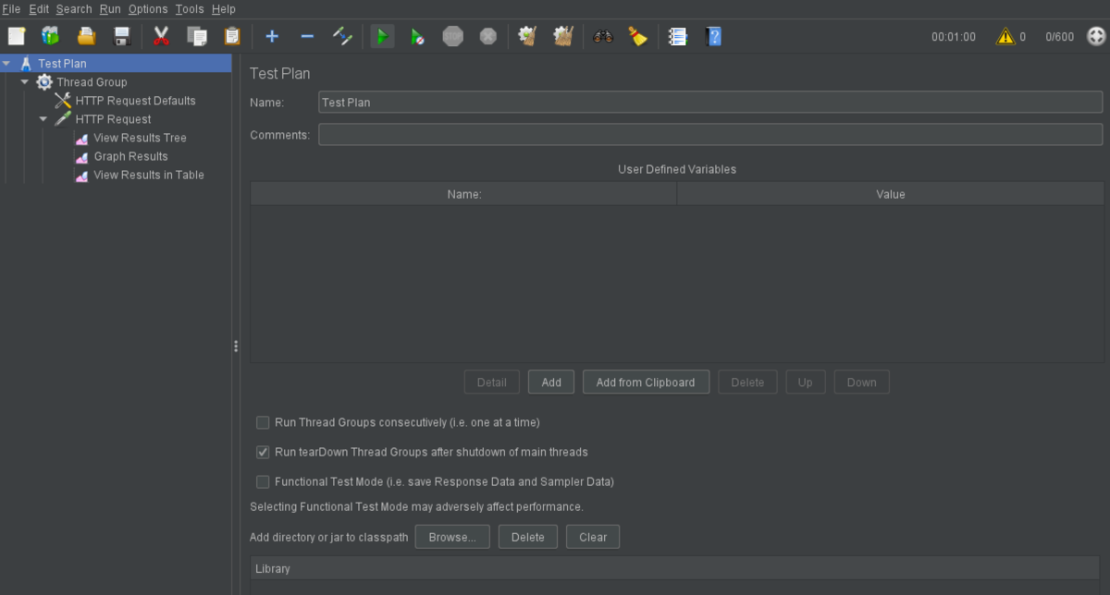Open the Help menu

point(224,8)
